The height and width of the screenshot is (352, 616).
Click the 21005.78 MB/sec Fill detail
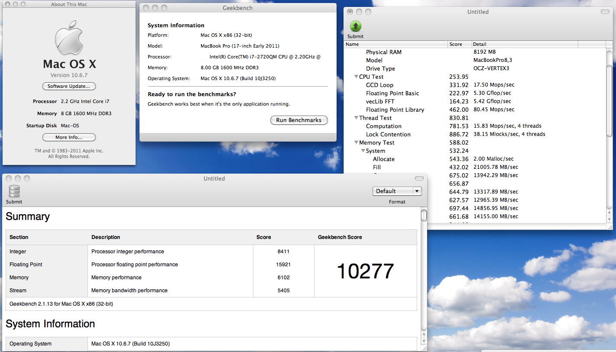pos(496,167)
